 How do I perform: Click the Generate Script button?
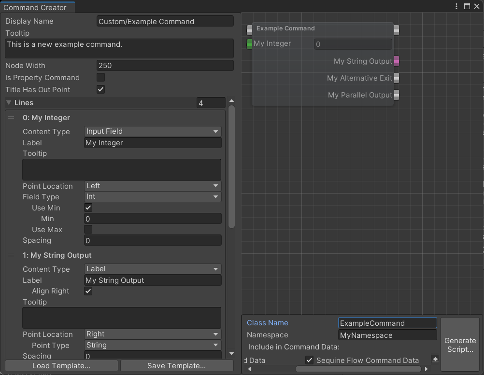click(x=460, y=345)
